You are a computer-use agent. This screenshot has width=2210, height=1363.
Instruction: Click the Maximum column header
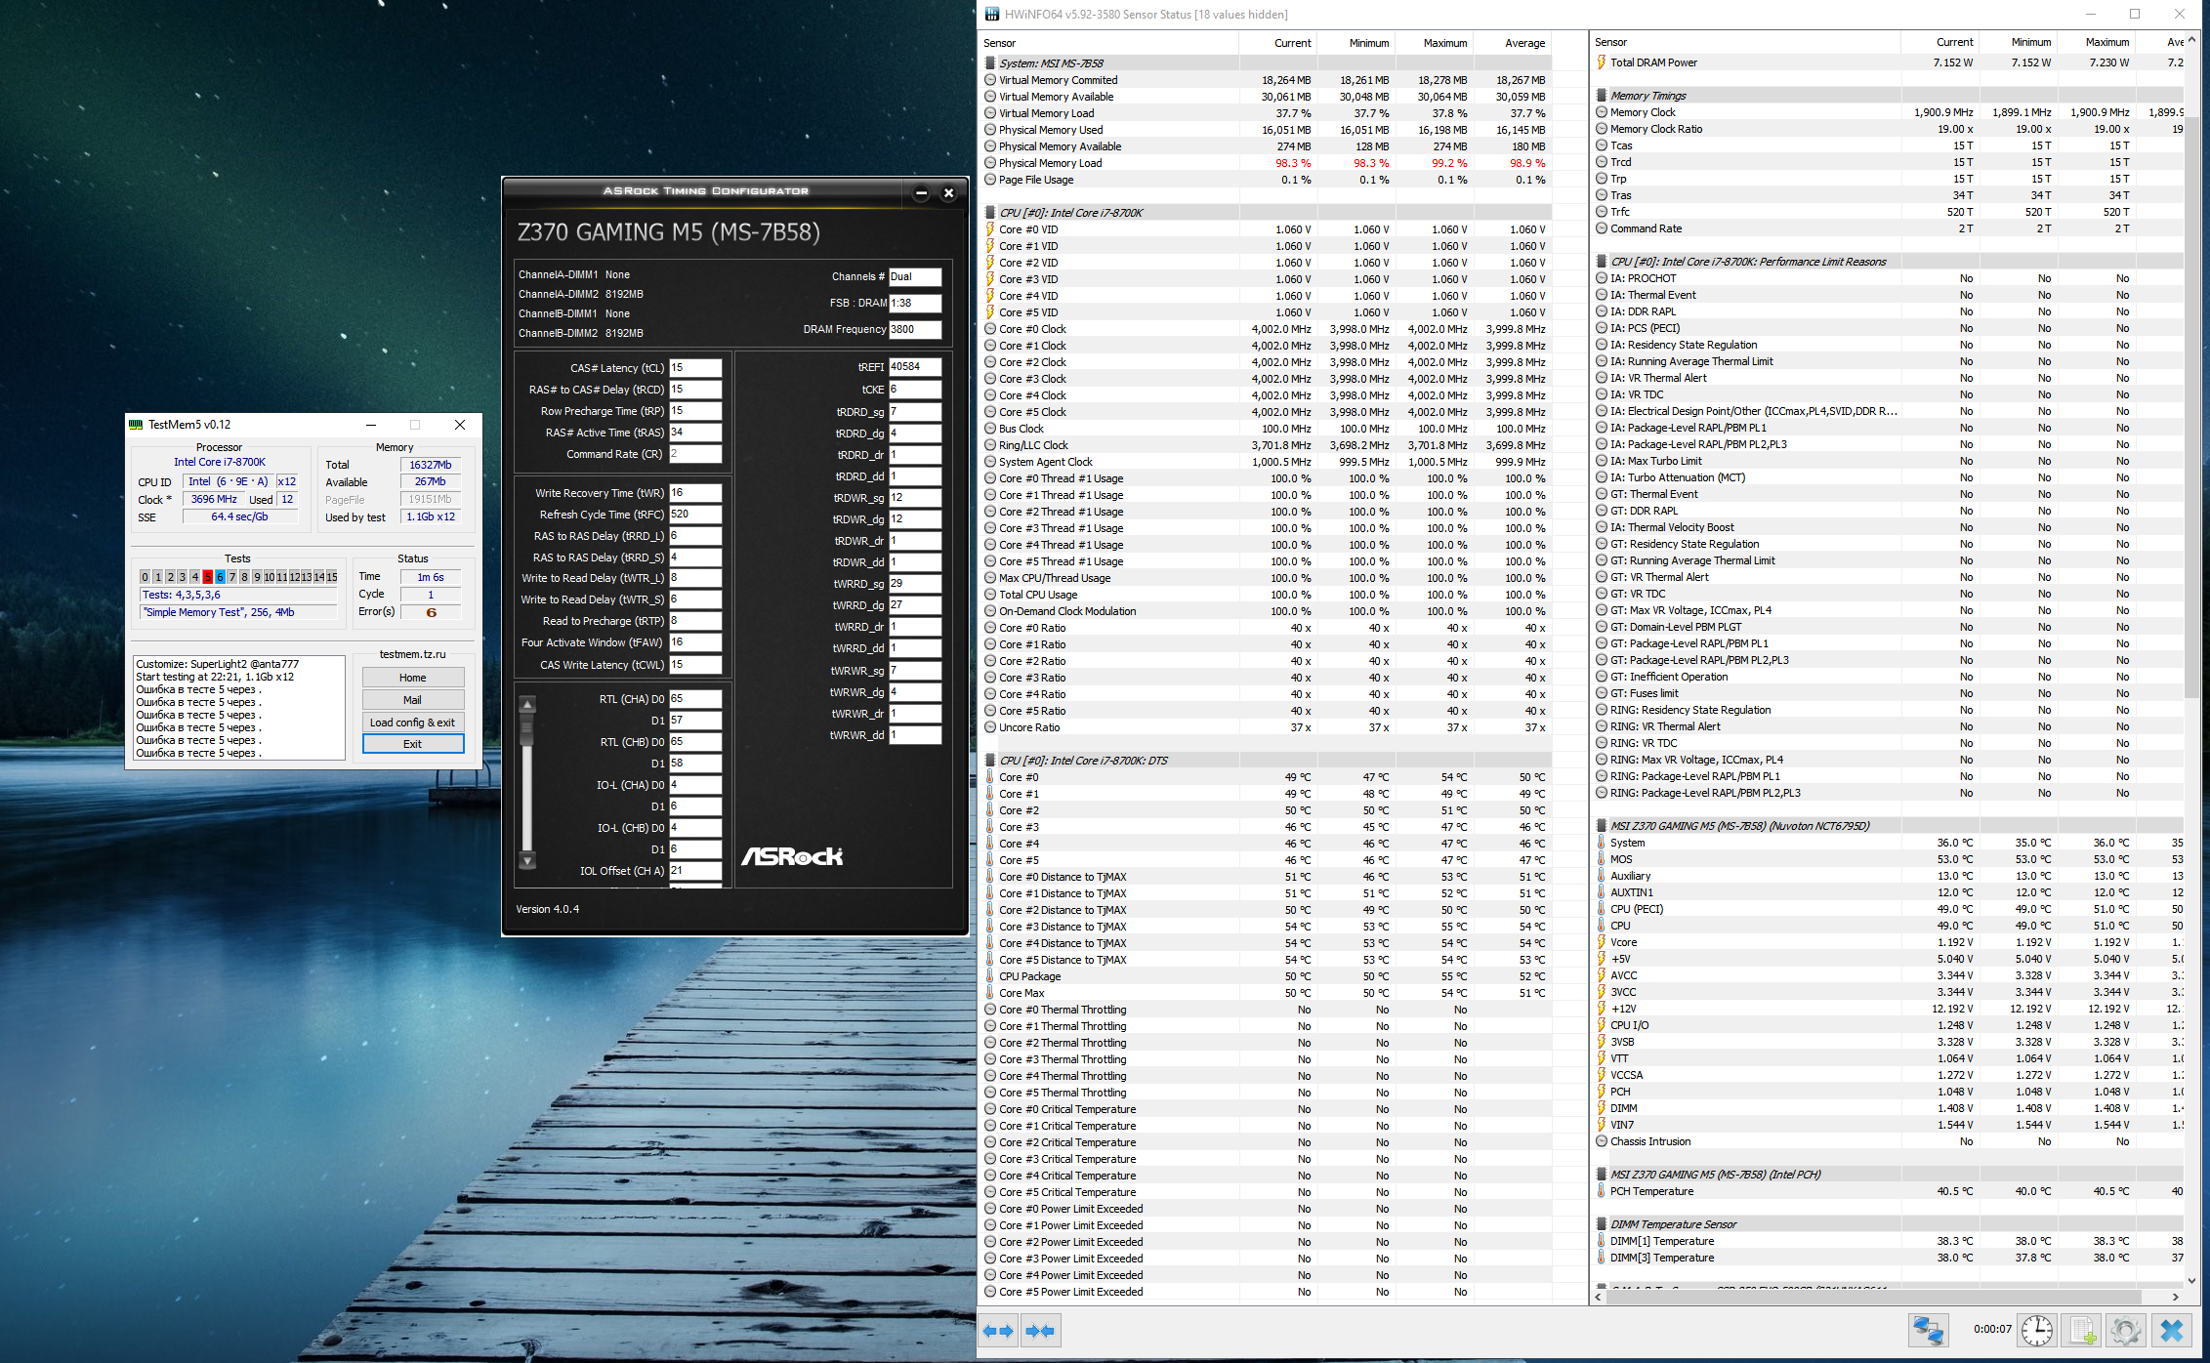coord(1444,43)
